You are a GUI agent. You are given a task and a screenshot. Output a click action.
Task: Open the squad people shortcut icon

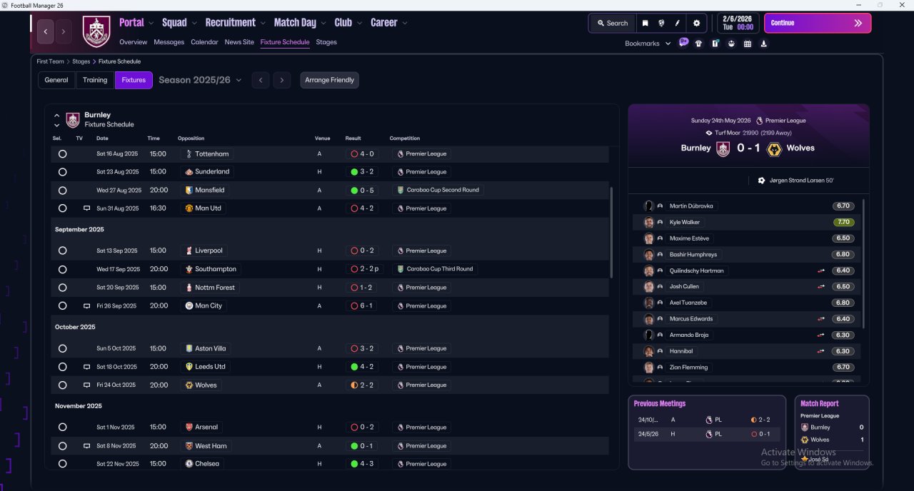coord(731,44)
